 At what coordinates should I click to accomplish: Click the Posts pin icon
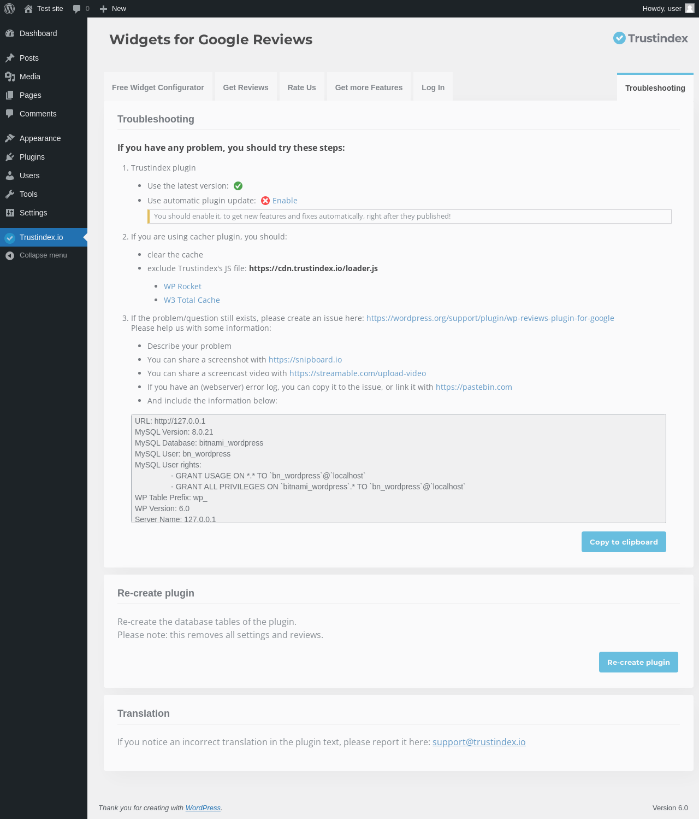click(x=10, y=58)
